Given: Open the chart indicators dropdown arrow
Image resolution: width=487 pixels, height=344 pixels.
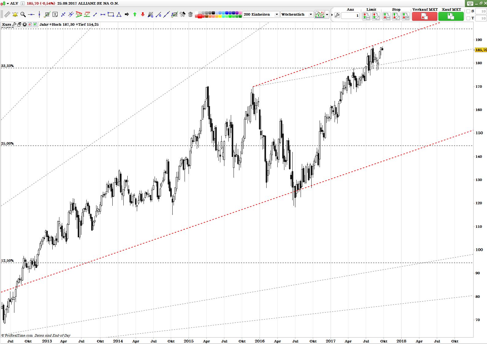Looking at the screenshot, I should coord(327,15).
